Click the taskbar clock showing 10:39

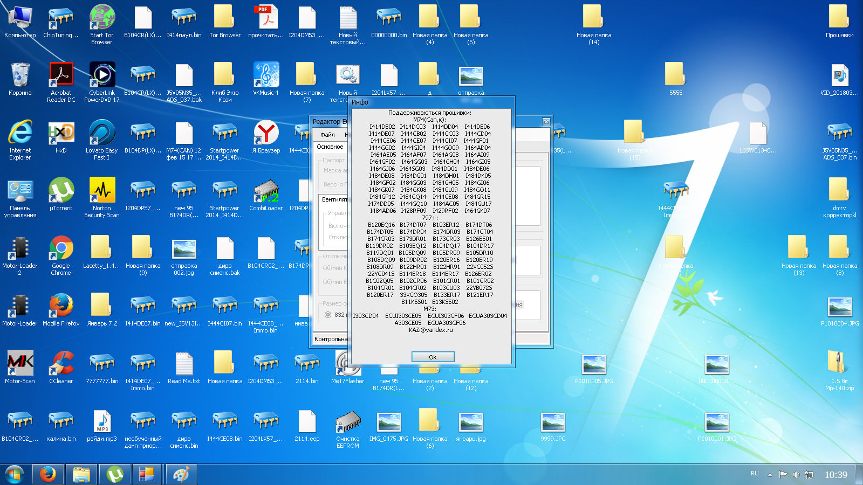[835, 475]
